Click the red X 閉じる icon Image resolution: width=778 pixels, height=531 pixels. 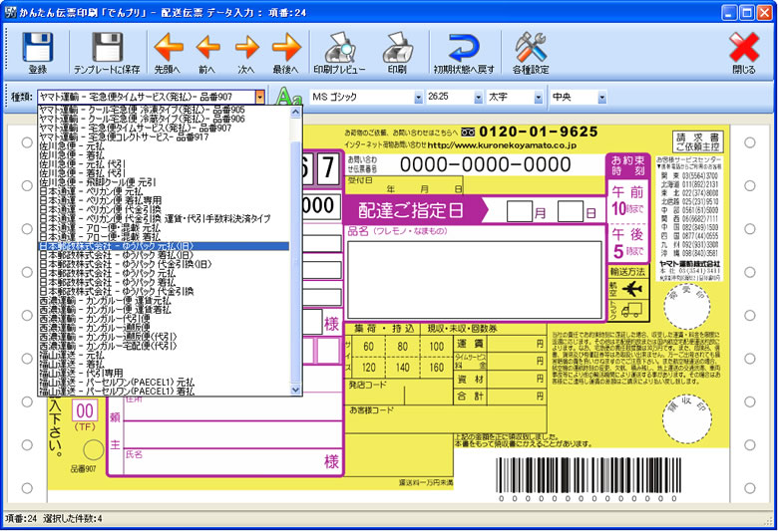pos(744,48)
